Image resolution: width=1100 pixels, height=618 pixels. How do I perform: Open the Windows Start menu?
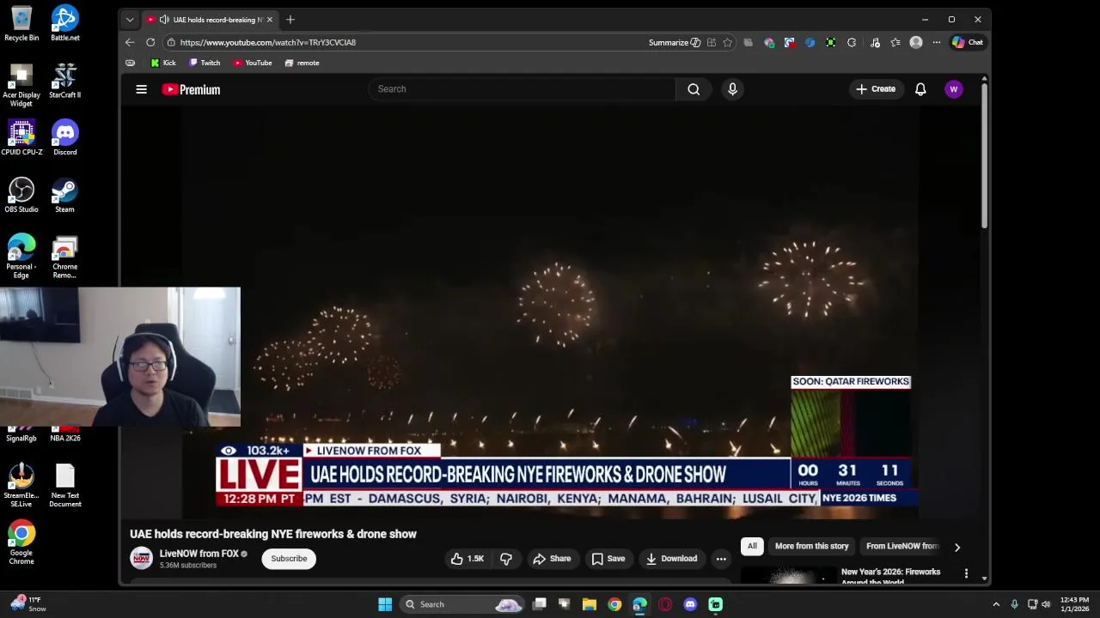point(385,604)
